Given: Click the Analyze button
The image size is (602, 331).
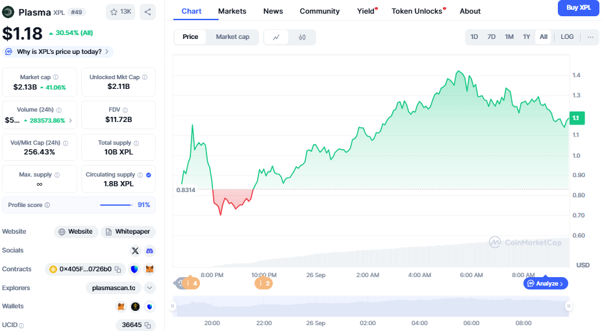Looking at the screenshot, I should pyautogui.click(x=546, y=284).
